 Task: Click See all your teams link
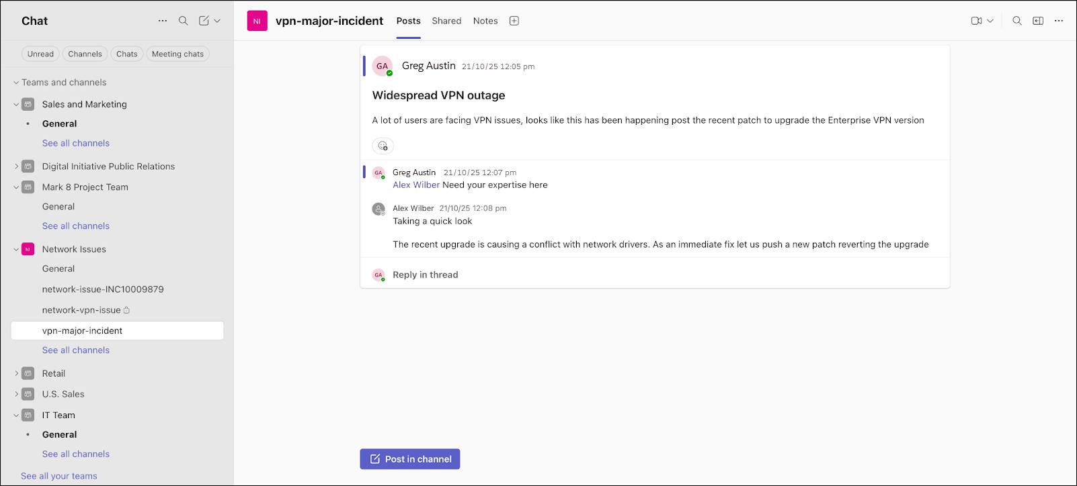click(x=59, y=476)
